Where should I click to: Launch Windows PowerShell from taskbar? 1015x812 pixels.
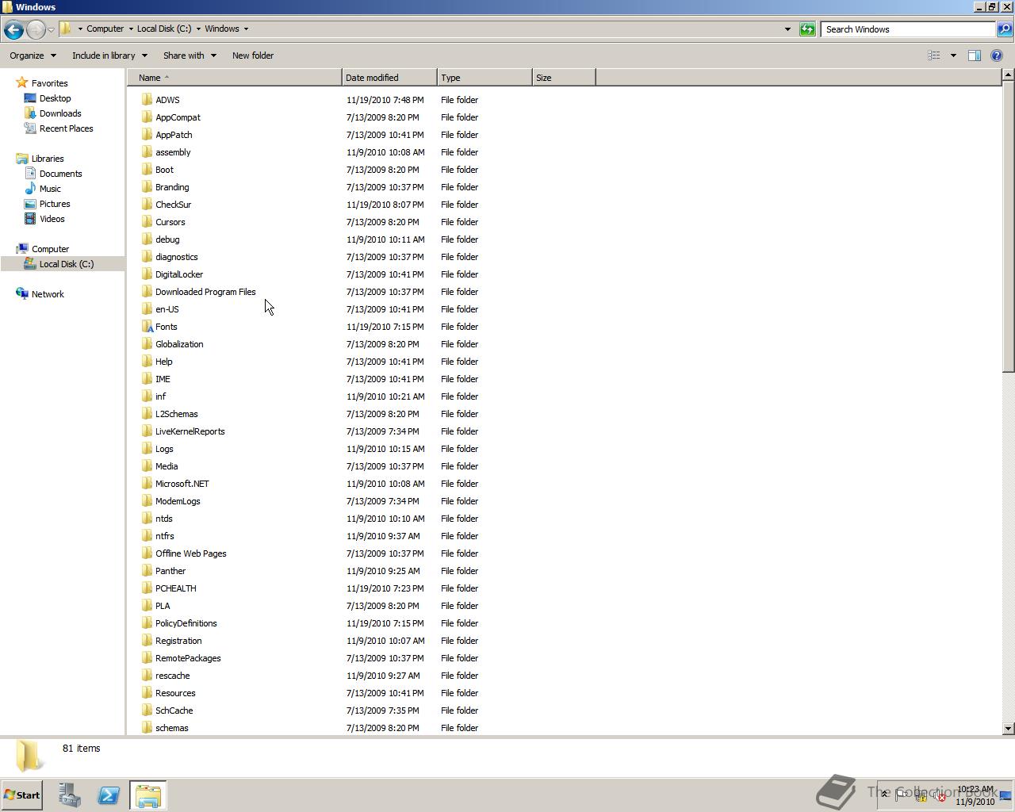[x=109, y=795]
